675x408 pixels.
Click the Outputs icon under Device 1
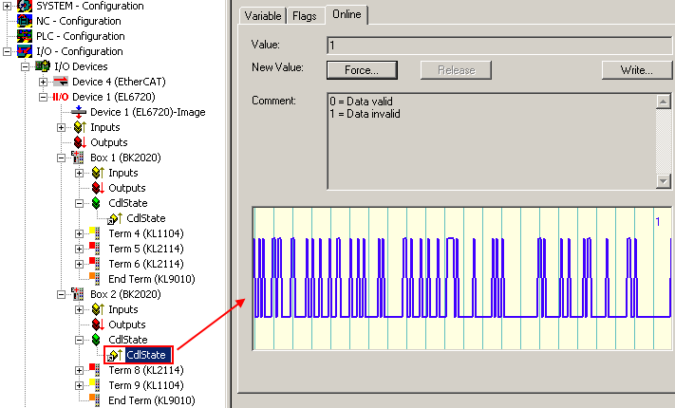click(x=80, y=142)
